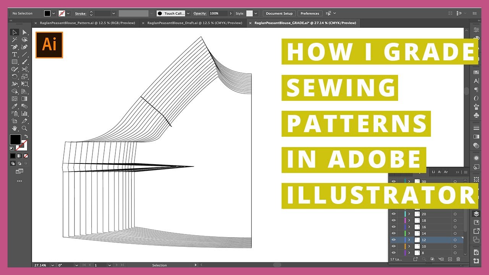Hide layer 8 with its eye icon

[x=393, y=253]
